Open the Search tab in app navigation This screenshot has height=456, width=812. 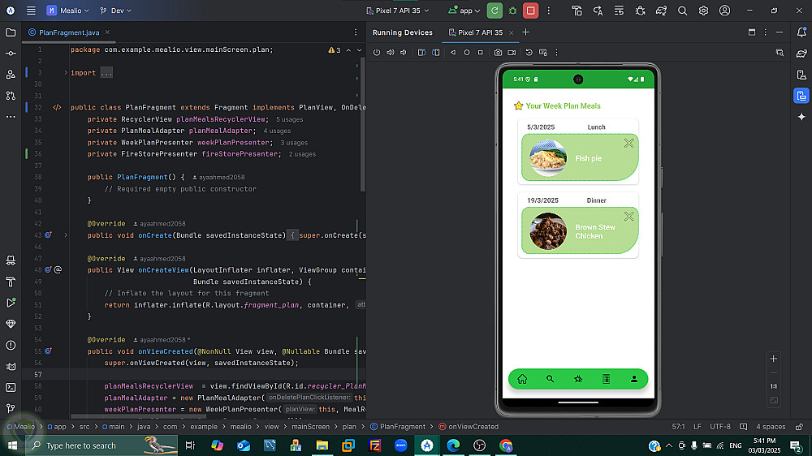[x=550, y=379]
